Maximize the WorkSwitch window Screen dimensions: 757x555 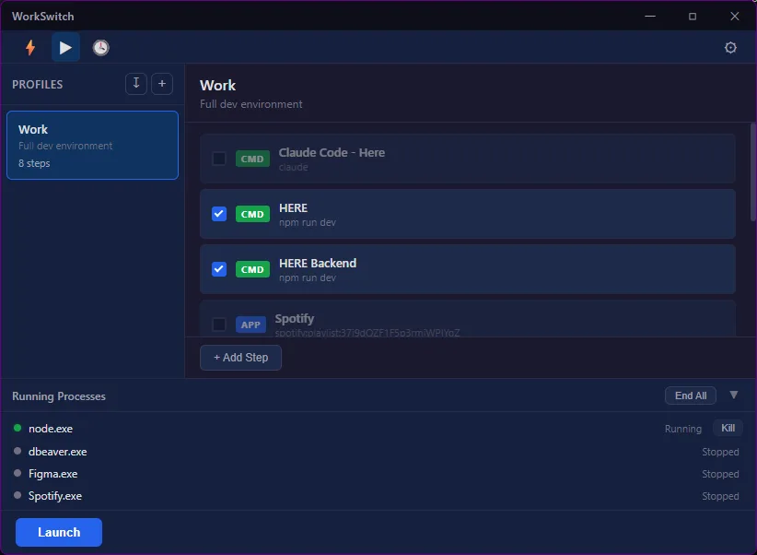pos(693,16)
